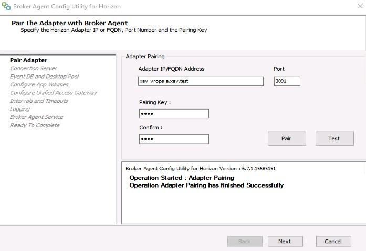Click the 'Adapter IP/FQDN Address' label
Screen dimensions: 366x251
171,69
